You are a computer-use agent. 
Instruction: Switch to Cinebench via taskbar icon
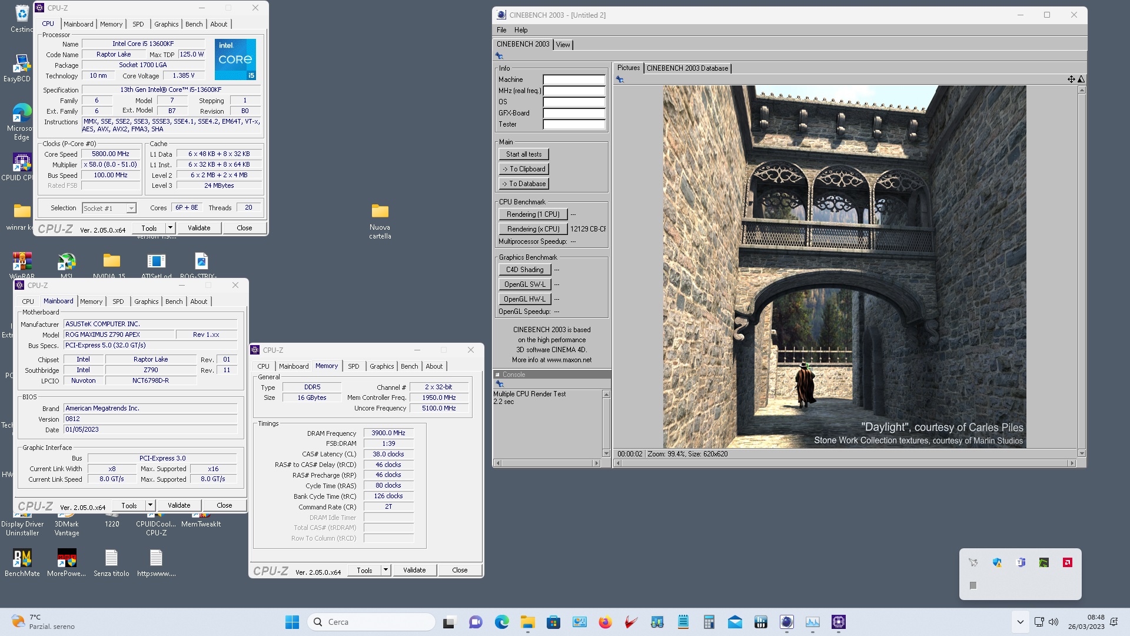point(787,622)
